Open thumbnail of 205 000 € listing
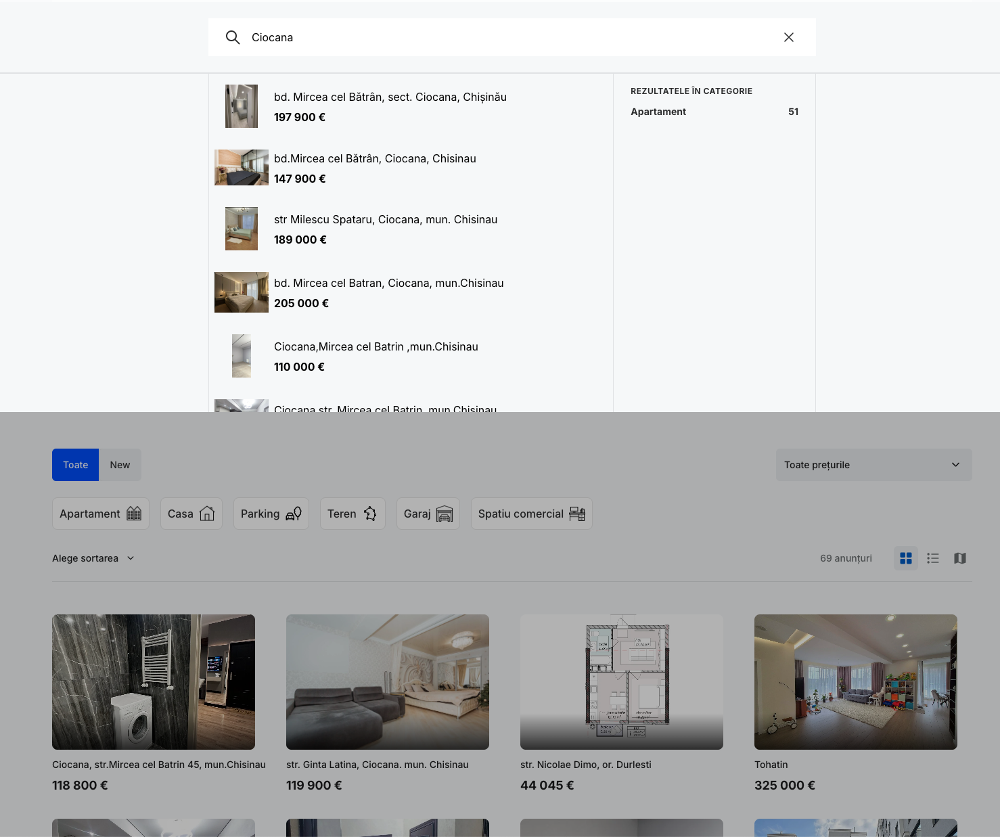This screenshot has height=837, width=1000. tap(242, 292)
